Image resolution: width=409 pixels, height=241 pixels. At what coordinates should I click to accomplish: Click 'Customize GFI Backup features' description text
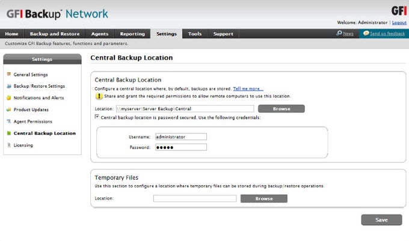point(67,43)
